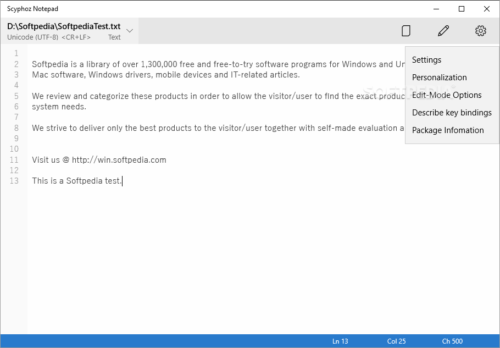This screenshot has height=348, width=500.
Task: Click the Scyphoz Notepad window title
Action: point(32,9)
